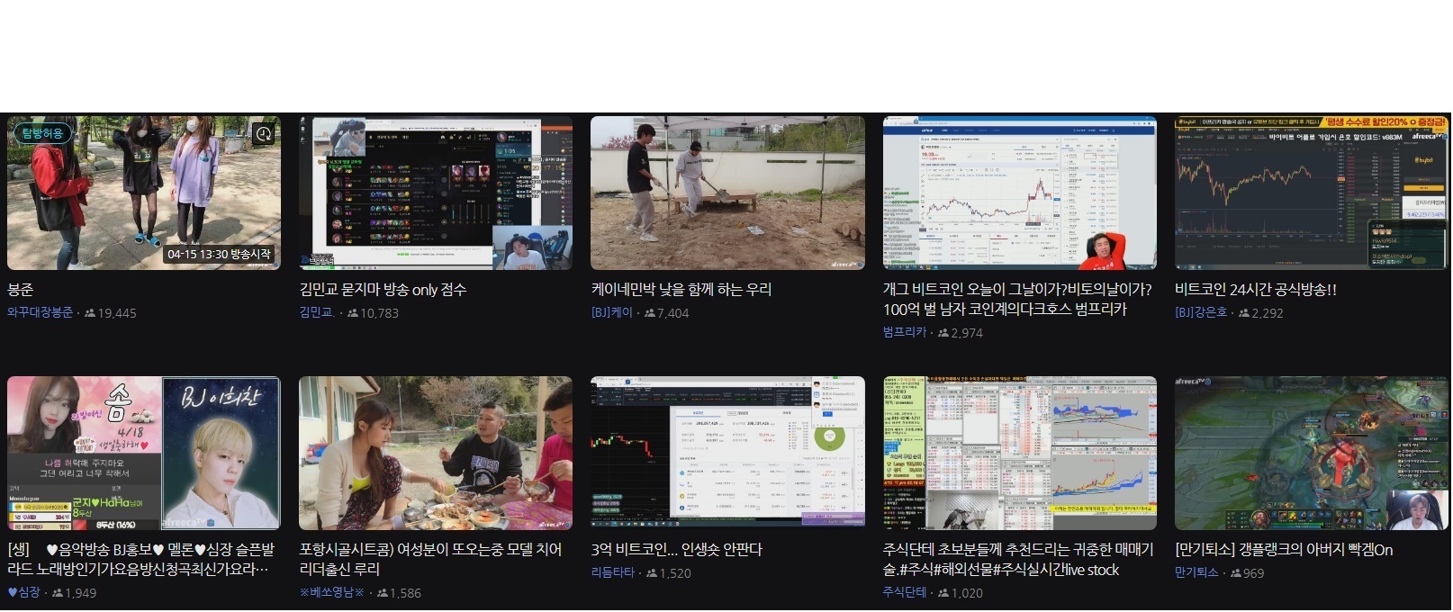
Task: Click the viewers icon beside 1,949
Action: (x=58, y=593)
